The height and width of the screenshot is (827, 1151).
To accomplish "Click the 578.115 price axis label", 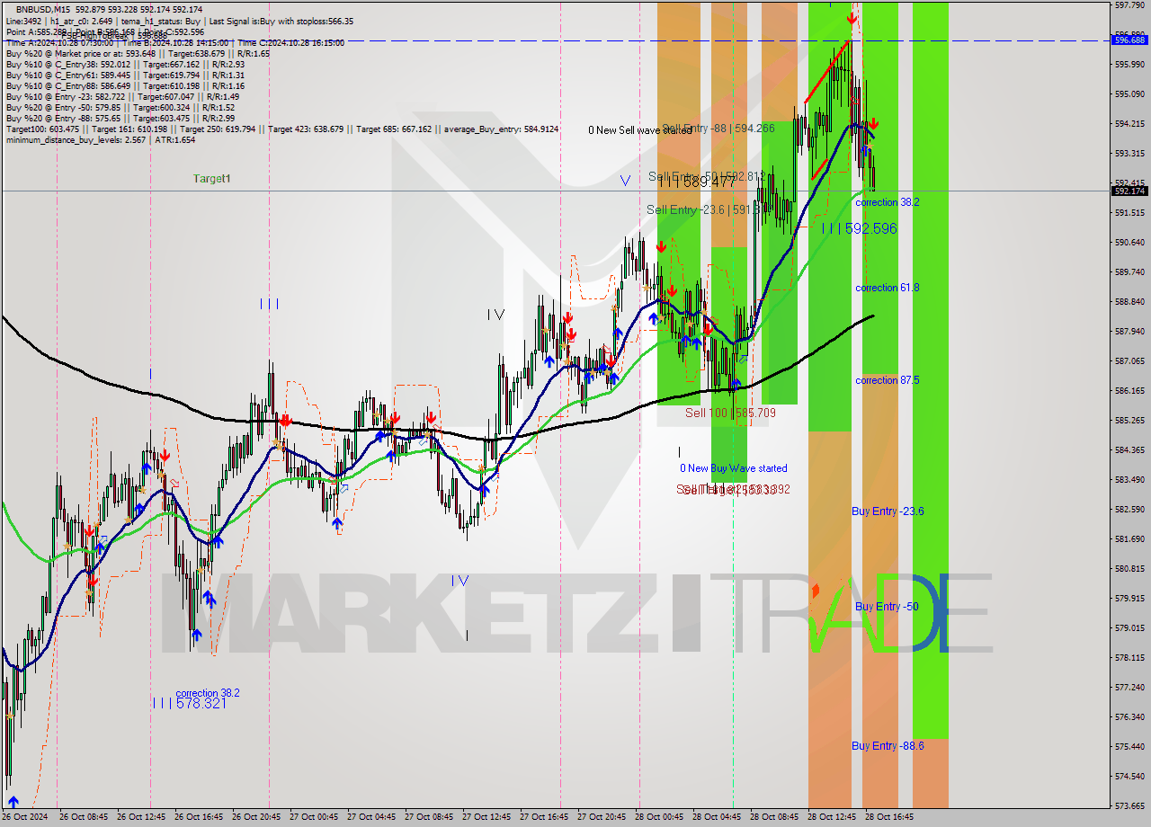I will (1129, 657).
